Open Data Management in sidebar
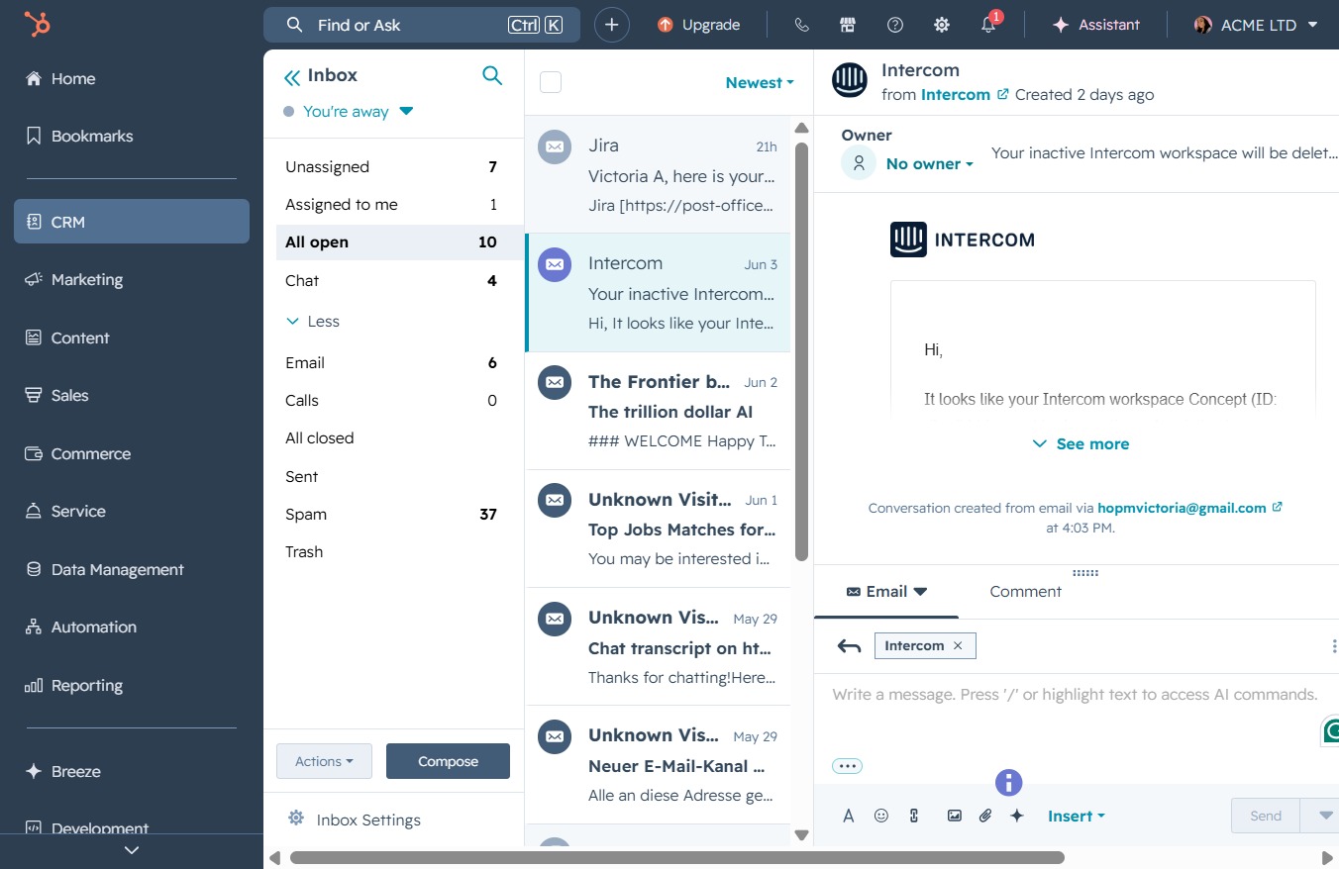1339x869 pixels. click(132, 569)
